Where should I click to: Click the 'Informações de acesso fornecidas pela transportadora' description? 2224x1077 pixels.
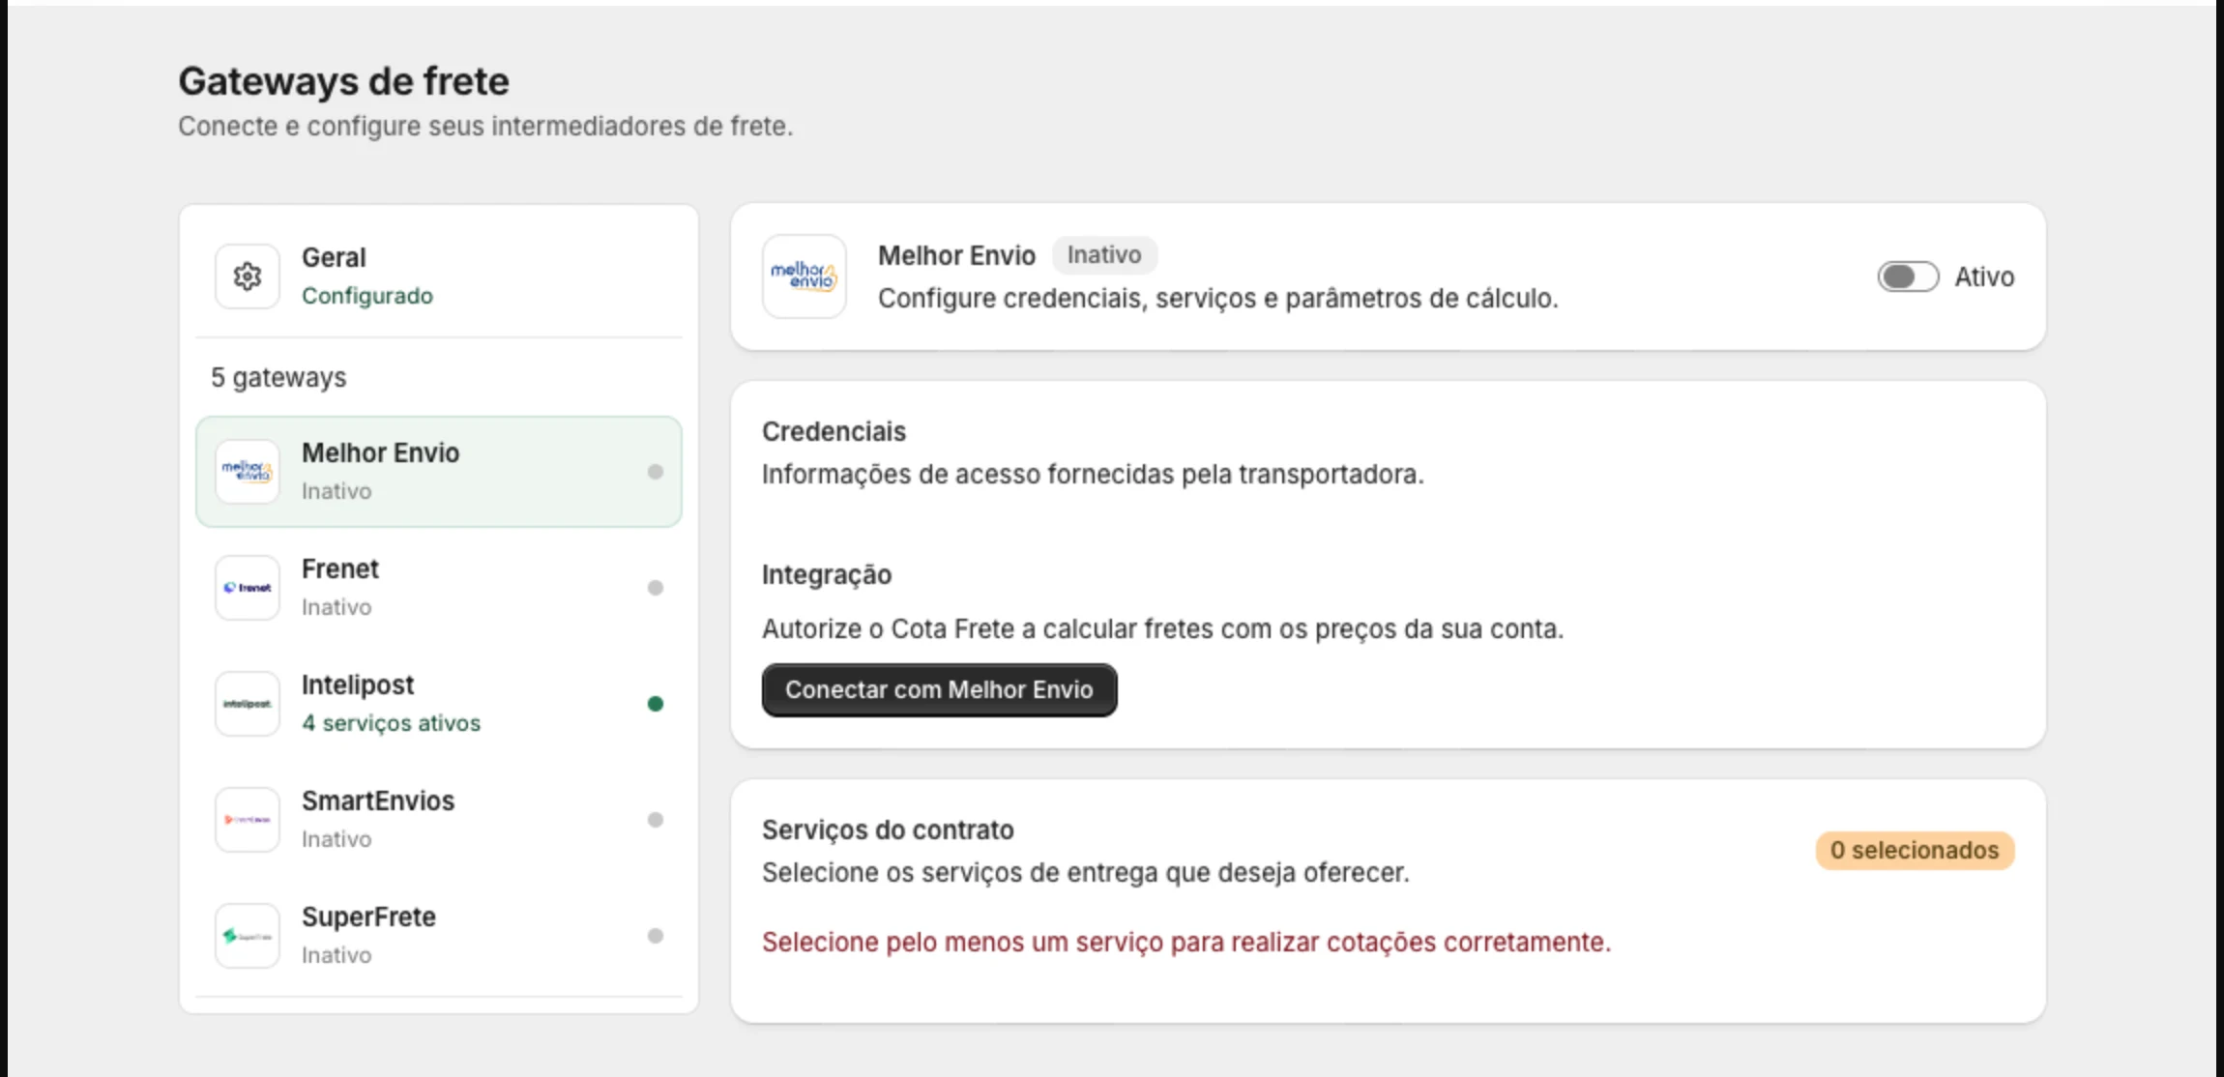click(1093, 474)
